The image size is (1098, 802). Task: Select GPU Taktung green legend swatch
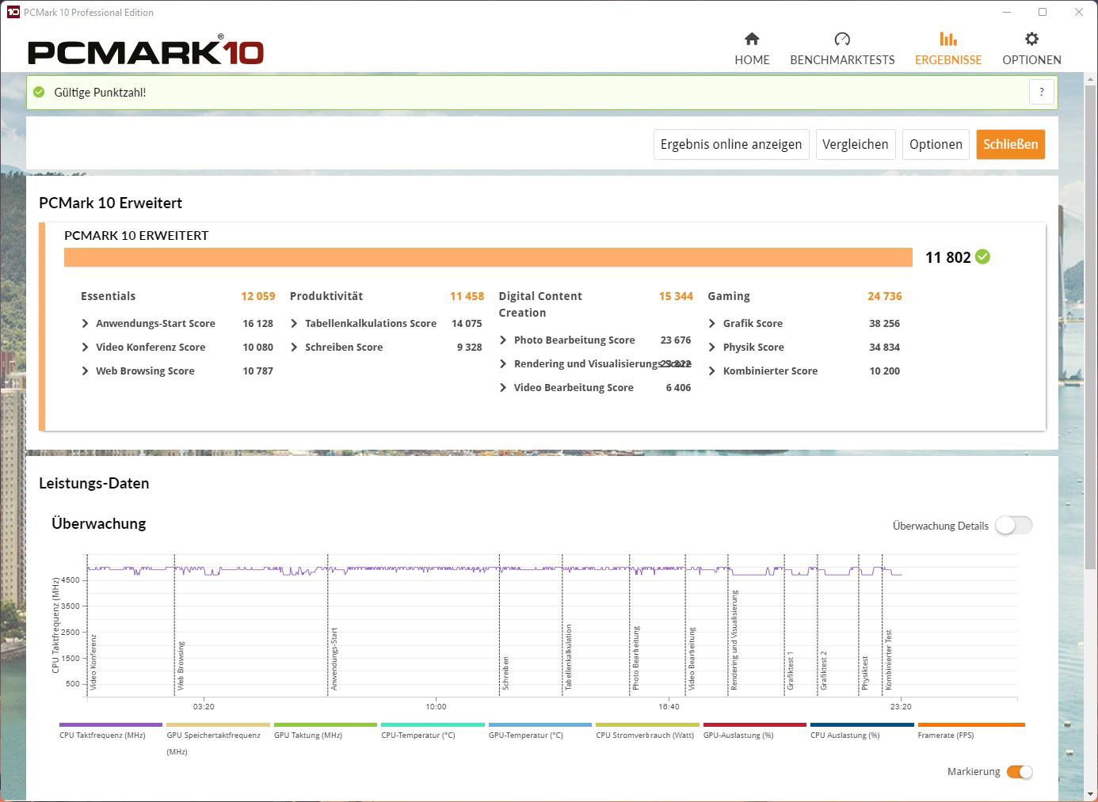326,724
